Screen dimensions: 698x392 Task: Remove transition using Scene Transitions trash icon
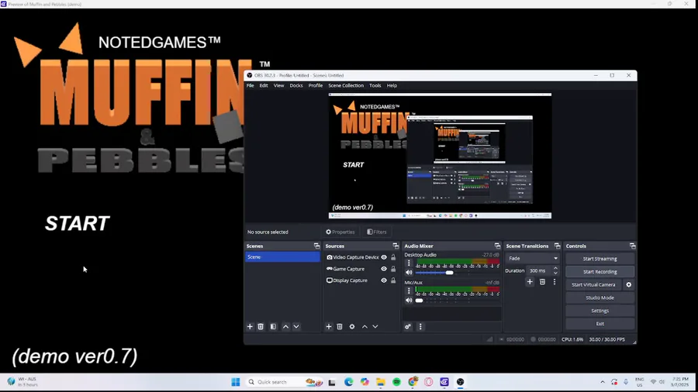point(542,282)
